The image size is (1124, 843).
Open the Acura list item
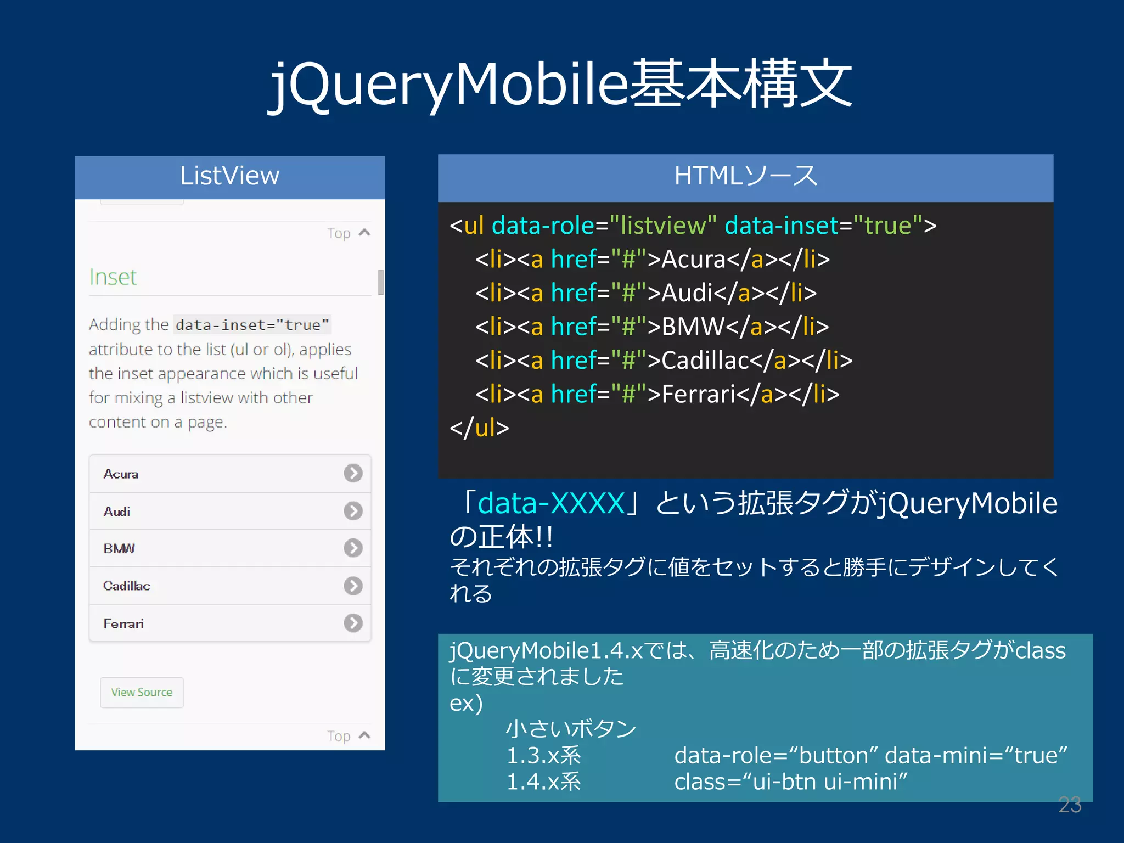(x=230, y=474)
